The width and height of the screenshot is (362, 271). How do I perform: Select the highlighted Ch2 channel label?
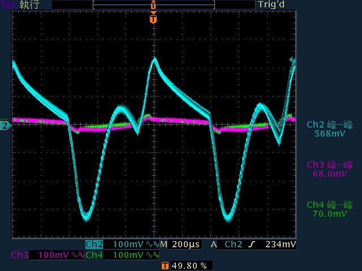pos(94,245)
